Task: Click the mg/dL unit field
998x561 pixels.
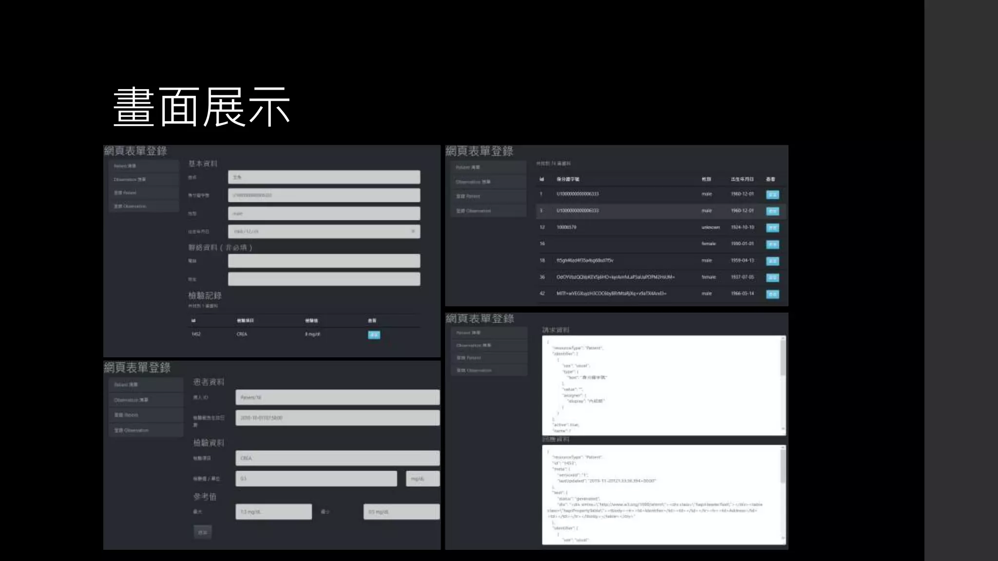Action: tap(422, 479)
